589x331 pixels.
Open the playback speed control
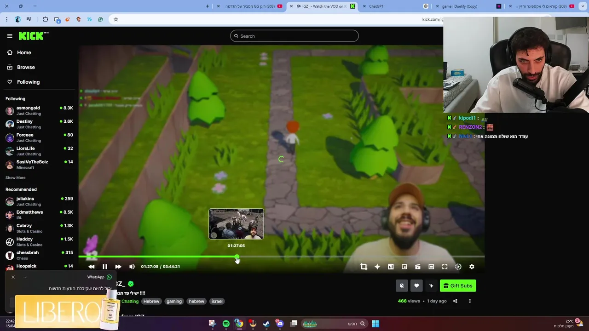coord(458,267)
